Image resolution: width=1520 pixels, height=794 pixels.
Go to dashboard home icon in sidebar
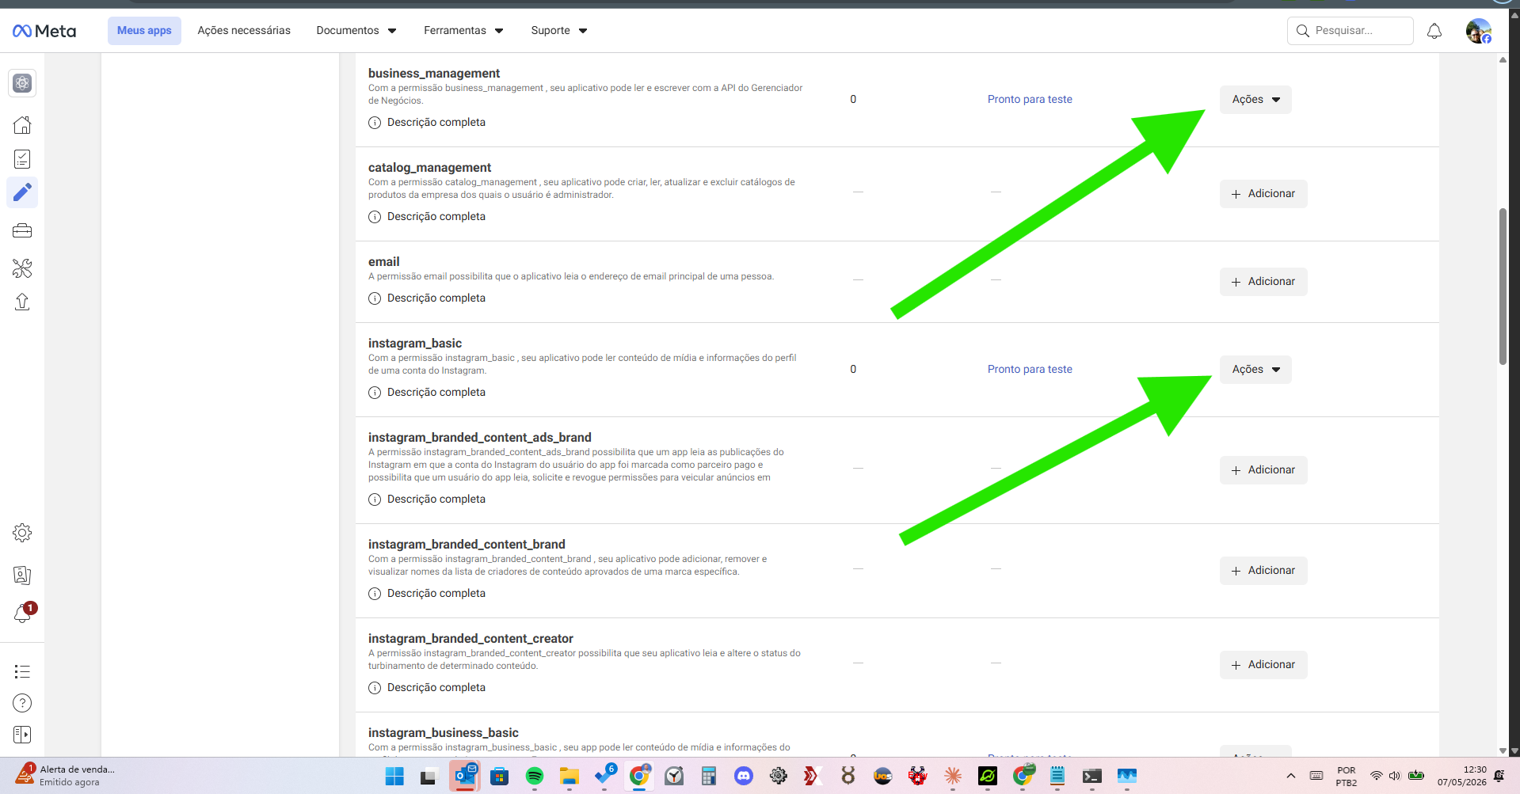pos(22,125)
